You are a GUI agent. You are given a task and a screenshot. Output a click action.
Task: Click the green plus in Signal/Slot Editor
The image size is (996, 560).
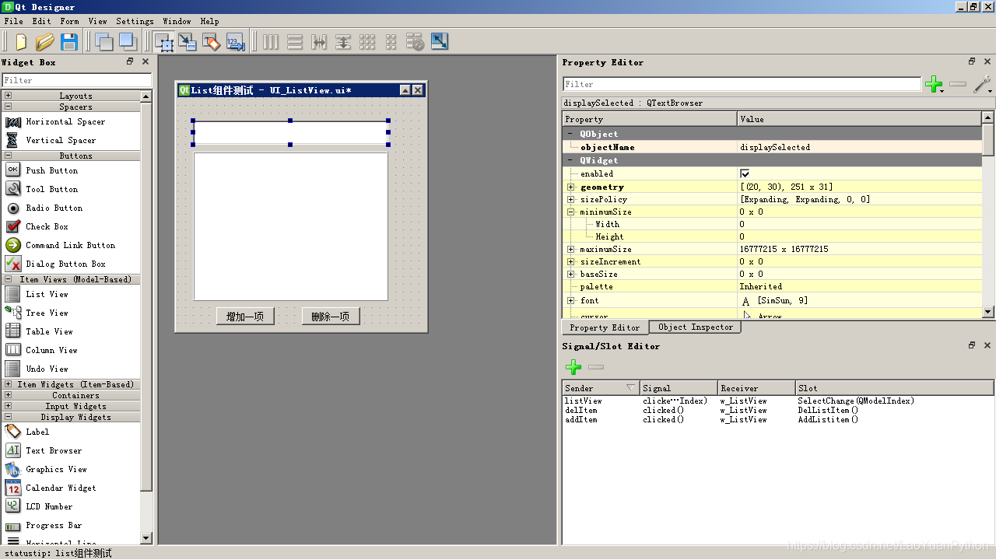coord(573,367)
